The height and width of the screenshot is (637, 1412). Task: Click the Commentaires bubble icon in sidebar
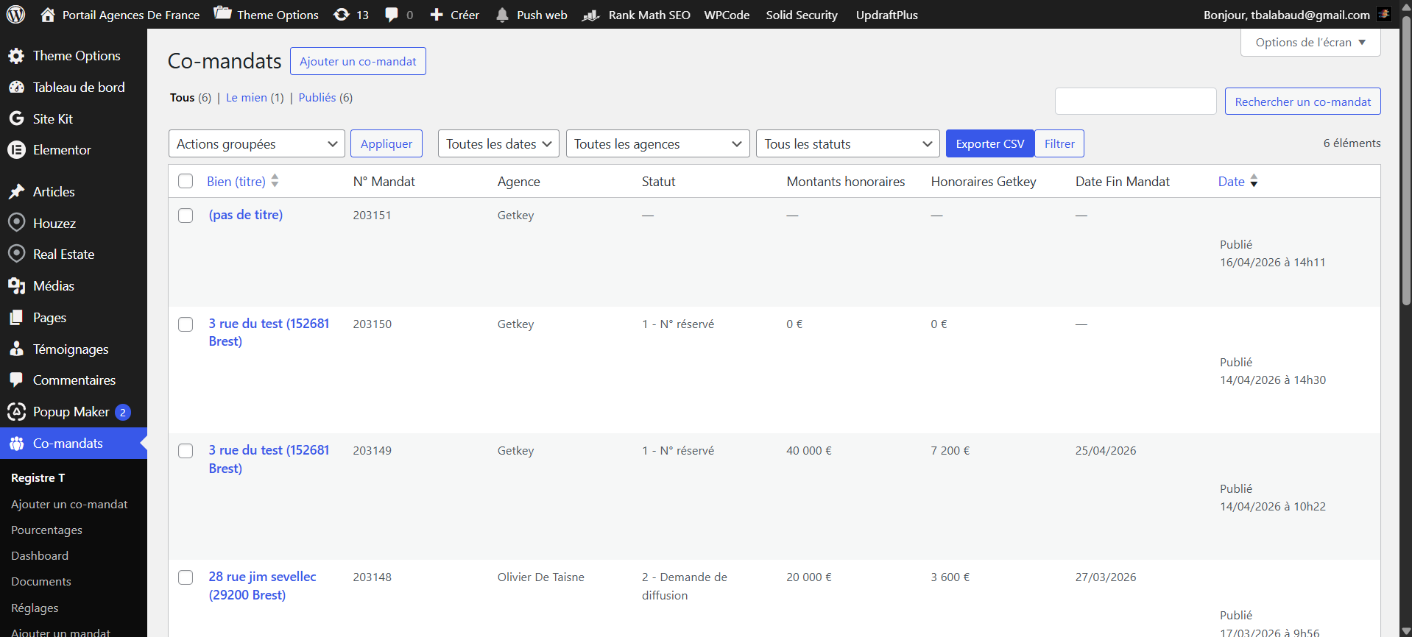(x=16, y=380)
